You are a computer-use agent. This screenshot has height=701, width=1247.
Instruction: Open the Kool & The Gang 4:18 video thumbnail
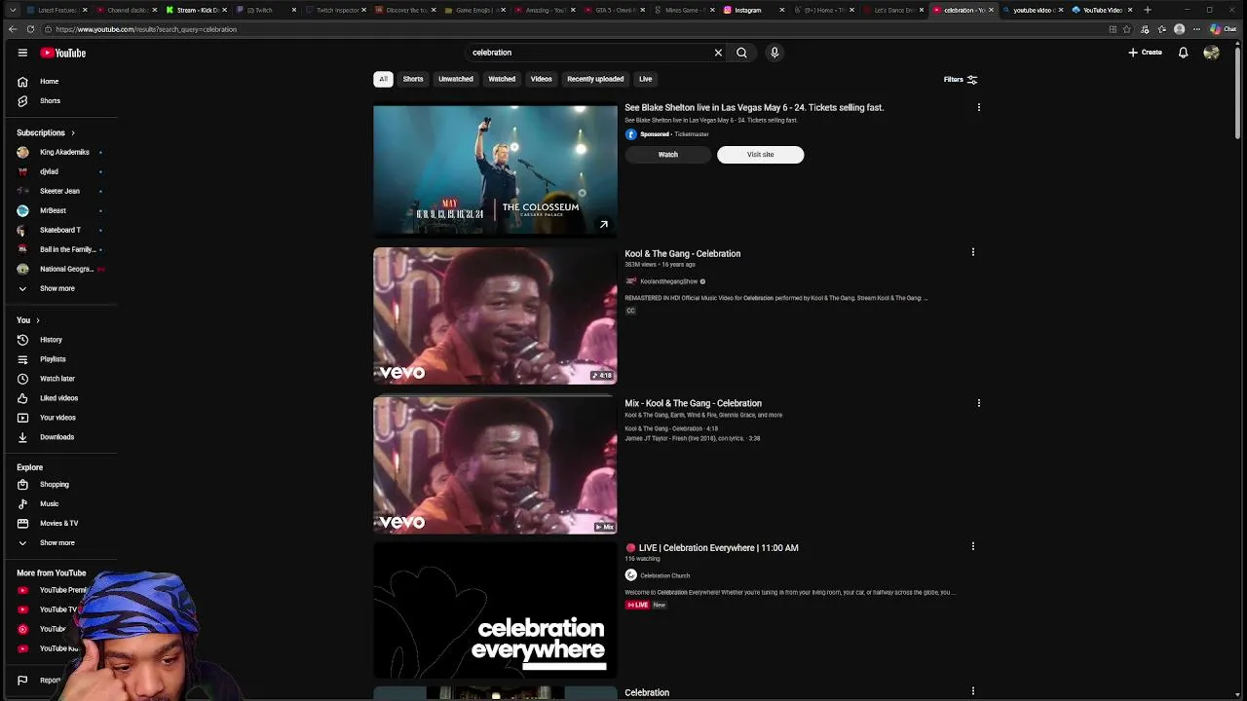pos(495,315)
